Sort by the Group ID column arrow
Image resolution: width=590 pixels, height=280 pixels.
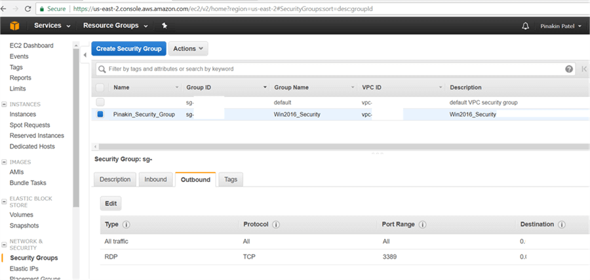click(265, 88)
